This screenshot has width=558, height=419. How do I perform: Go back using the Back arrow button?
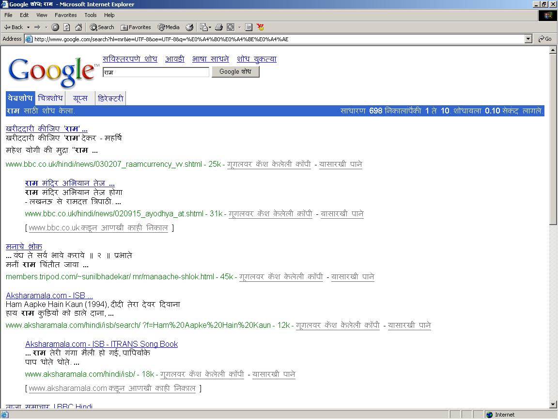click(13, 27)
